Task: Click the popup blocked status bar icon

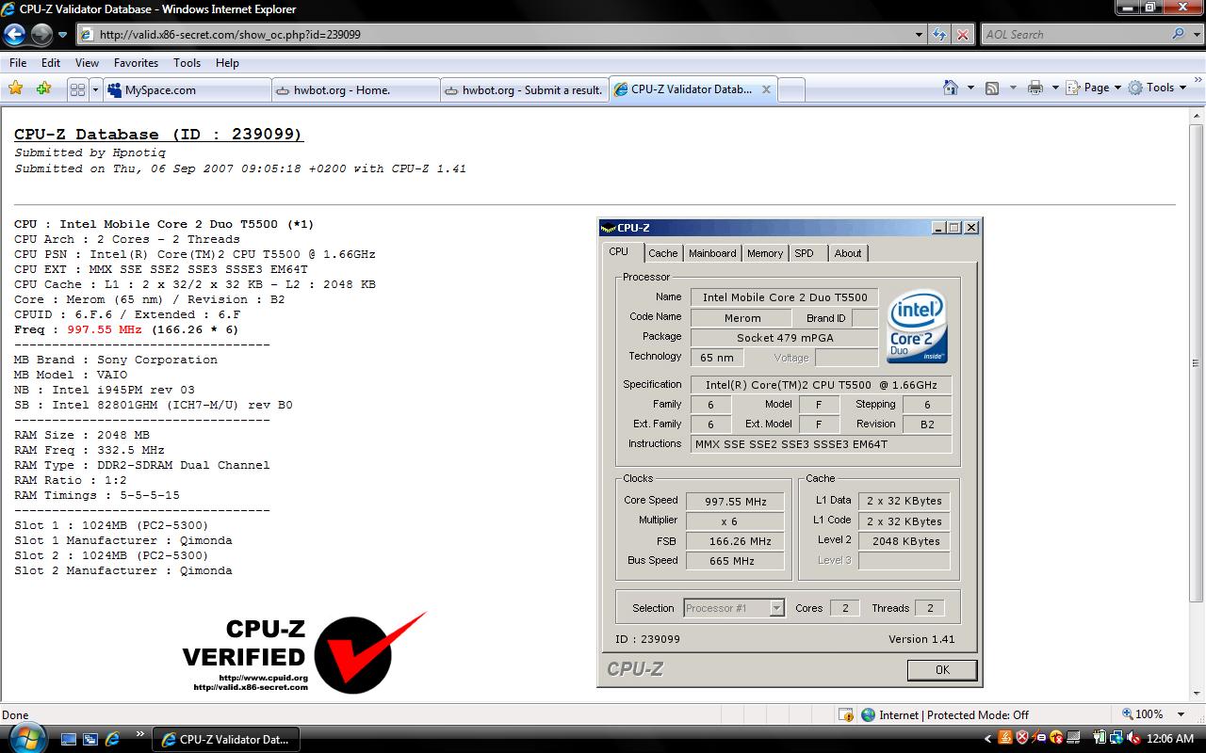Action: 846,715
